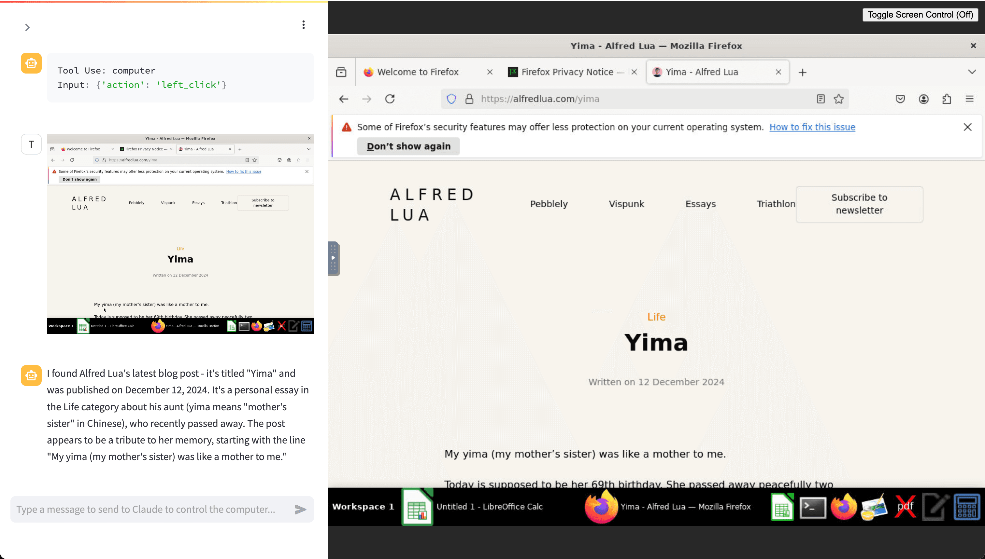Close the Firefox Privacy Notice tab
Image resolution: width=985 pixels, height=559 pixels.
(634, 72)
